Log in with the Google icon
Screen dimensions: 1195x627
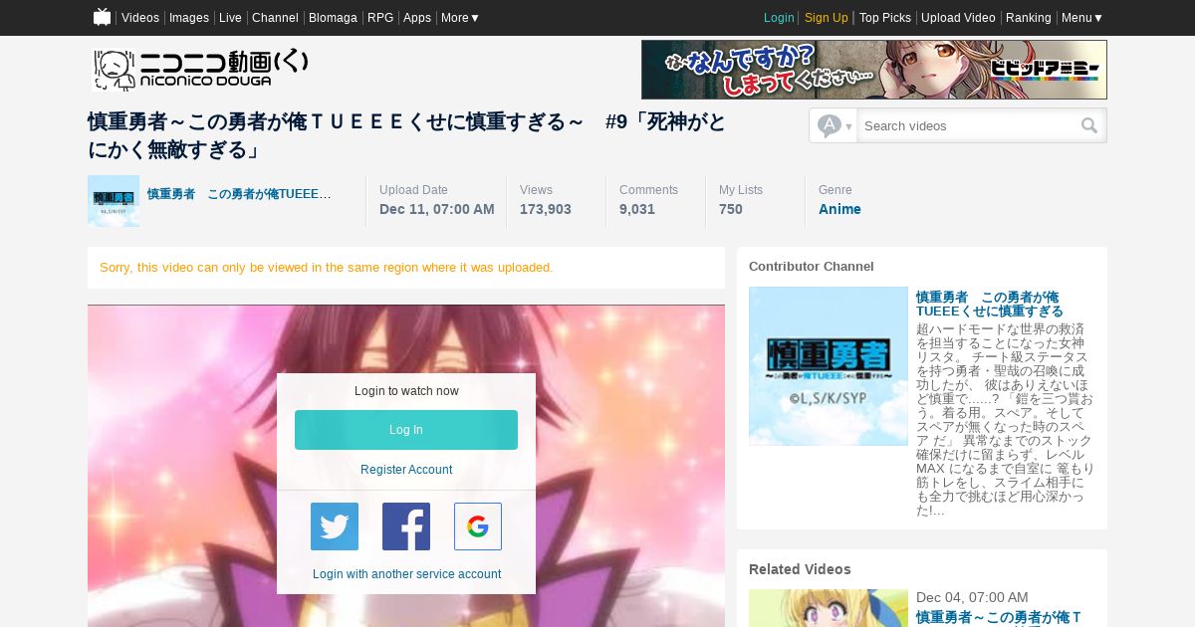tap(478, 526)
